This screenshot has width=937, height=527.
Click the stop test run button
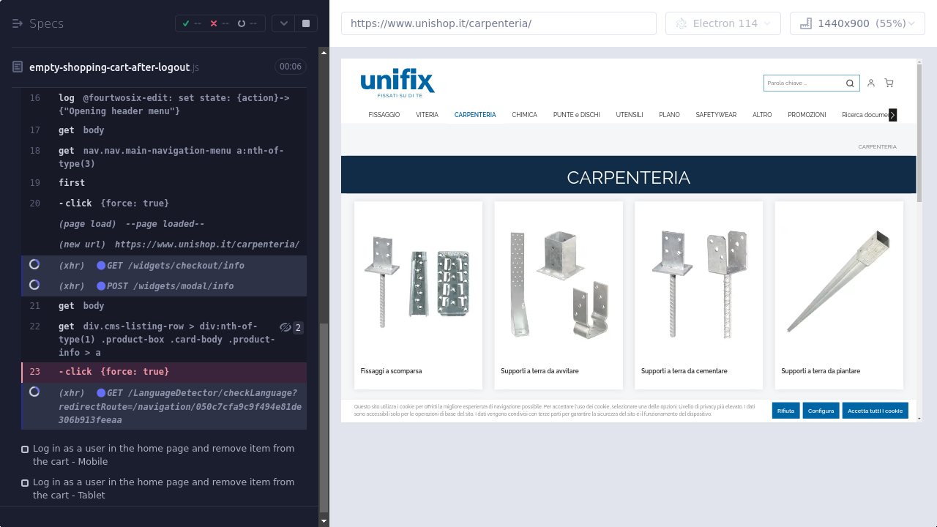point(306,23)
